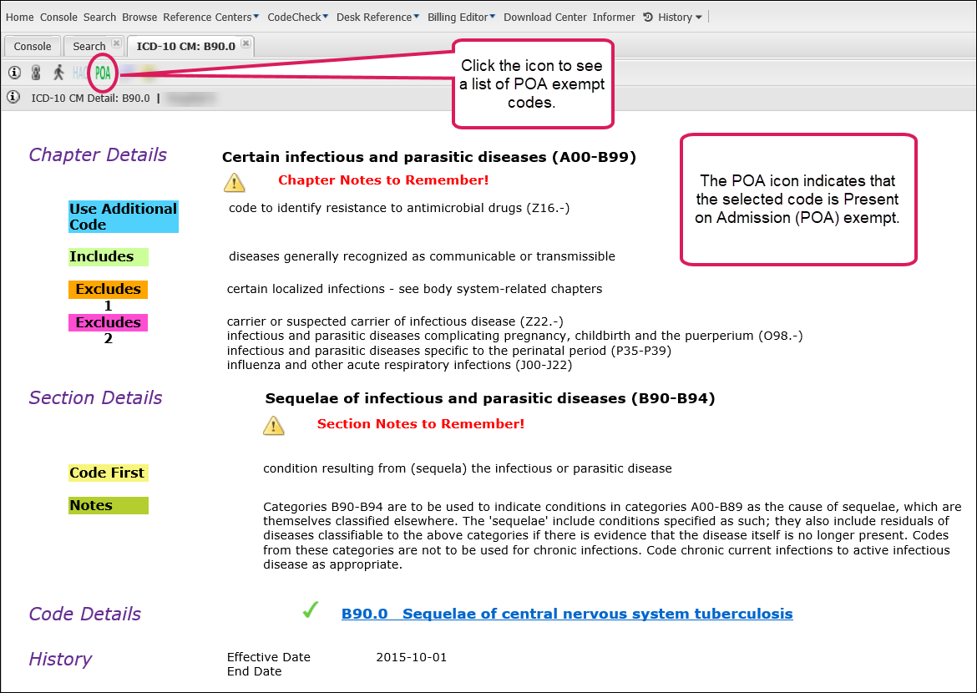The image size is (977, 693).
Task: Go to Home in the top menu
Action: pyautogui.click(x=20, y=17)
